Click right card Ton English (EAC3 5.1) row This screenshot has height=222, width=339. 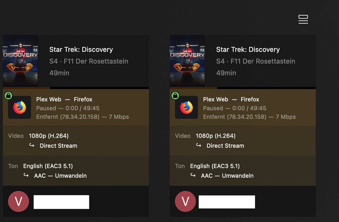tap(215, 166)
